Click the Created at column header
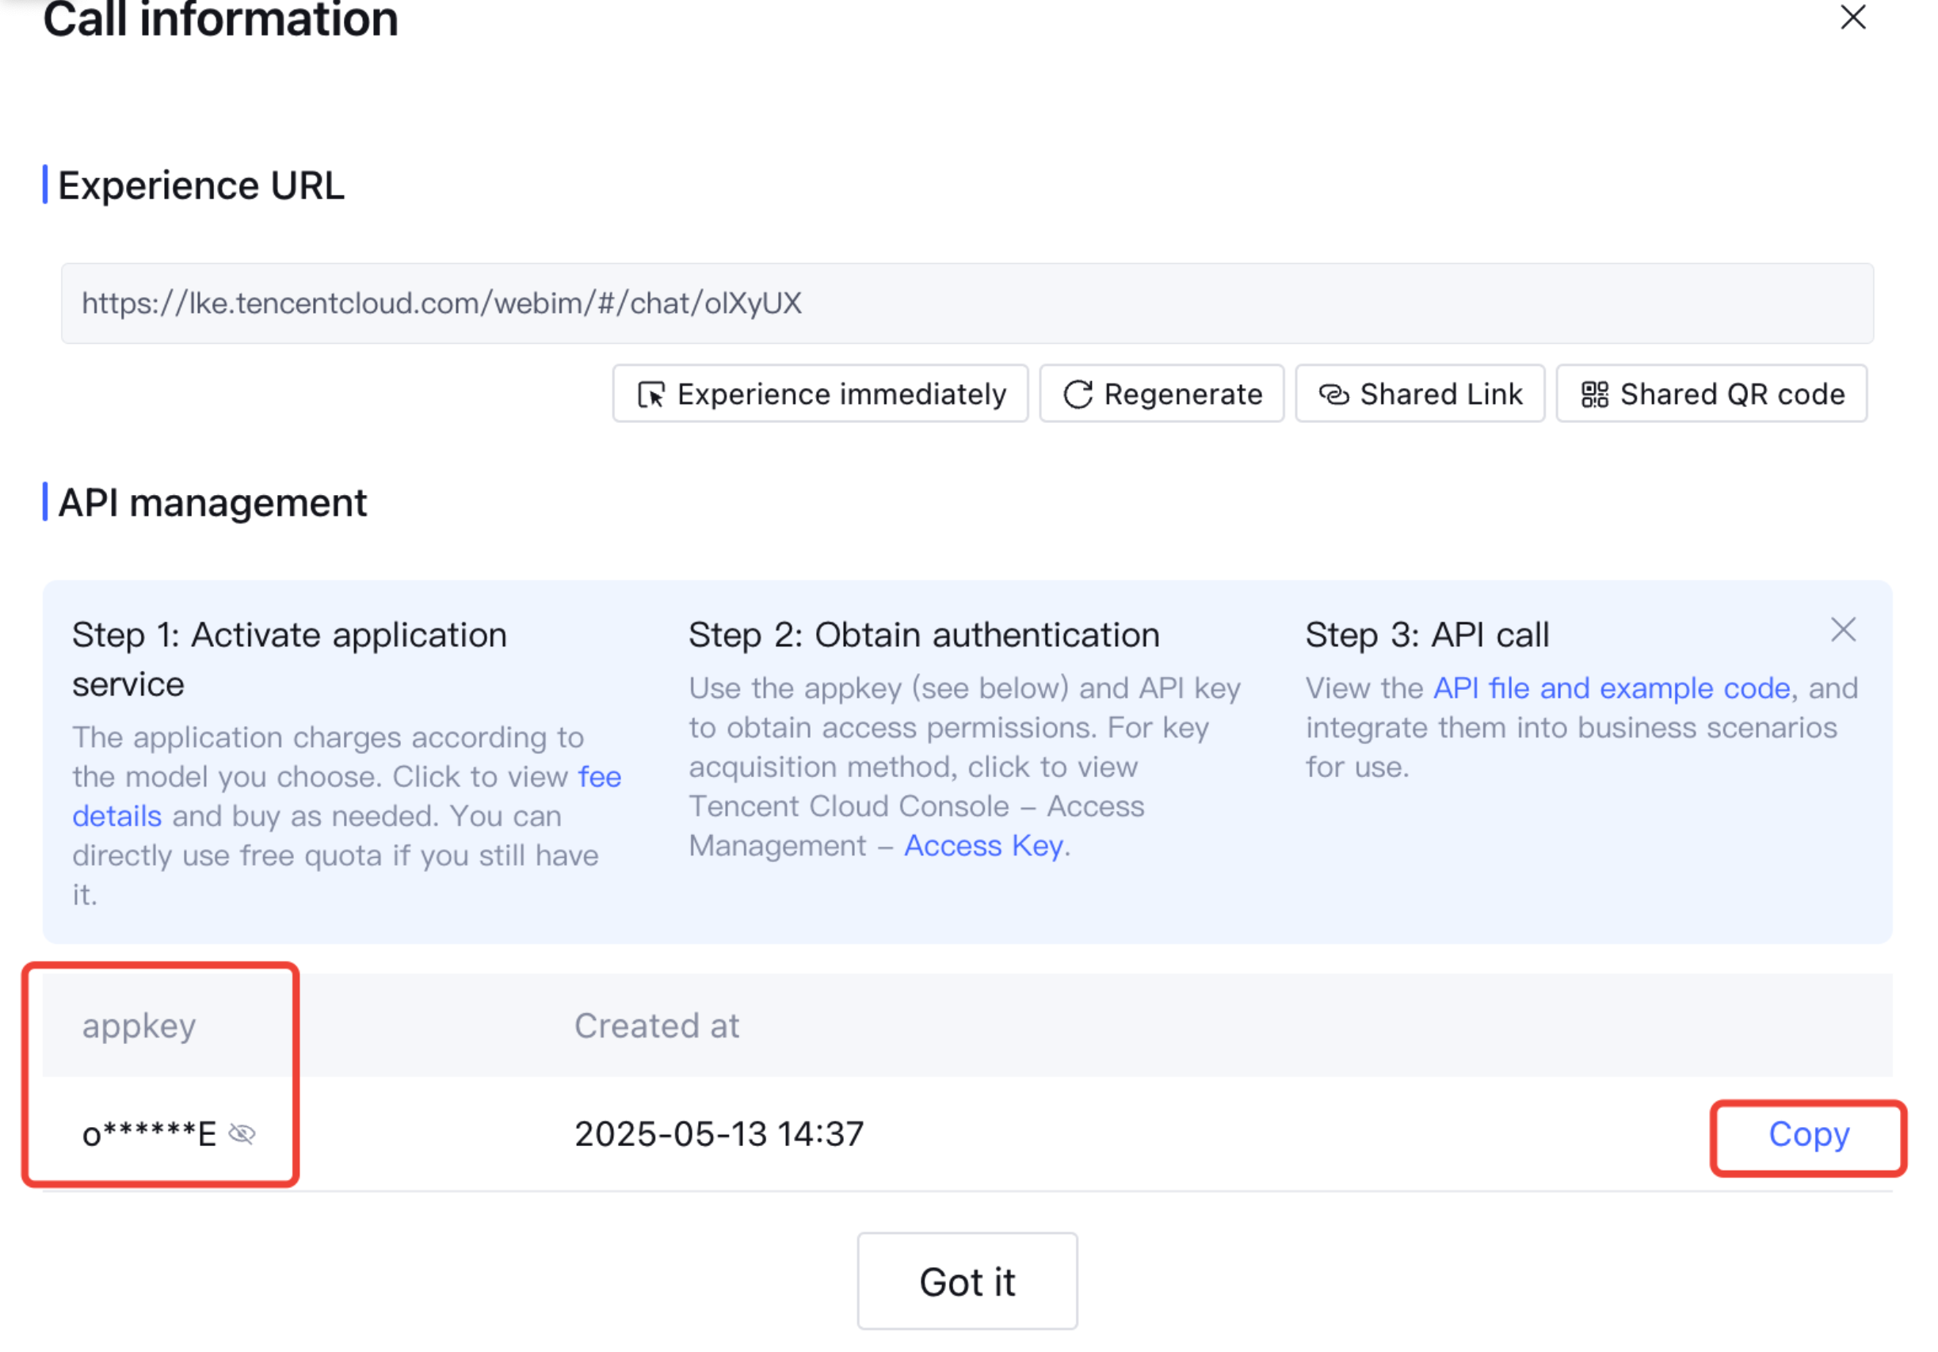Screen dimensions: 1938x1352 click(657, 1026)
